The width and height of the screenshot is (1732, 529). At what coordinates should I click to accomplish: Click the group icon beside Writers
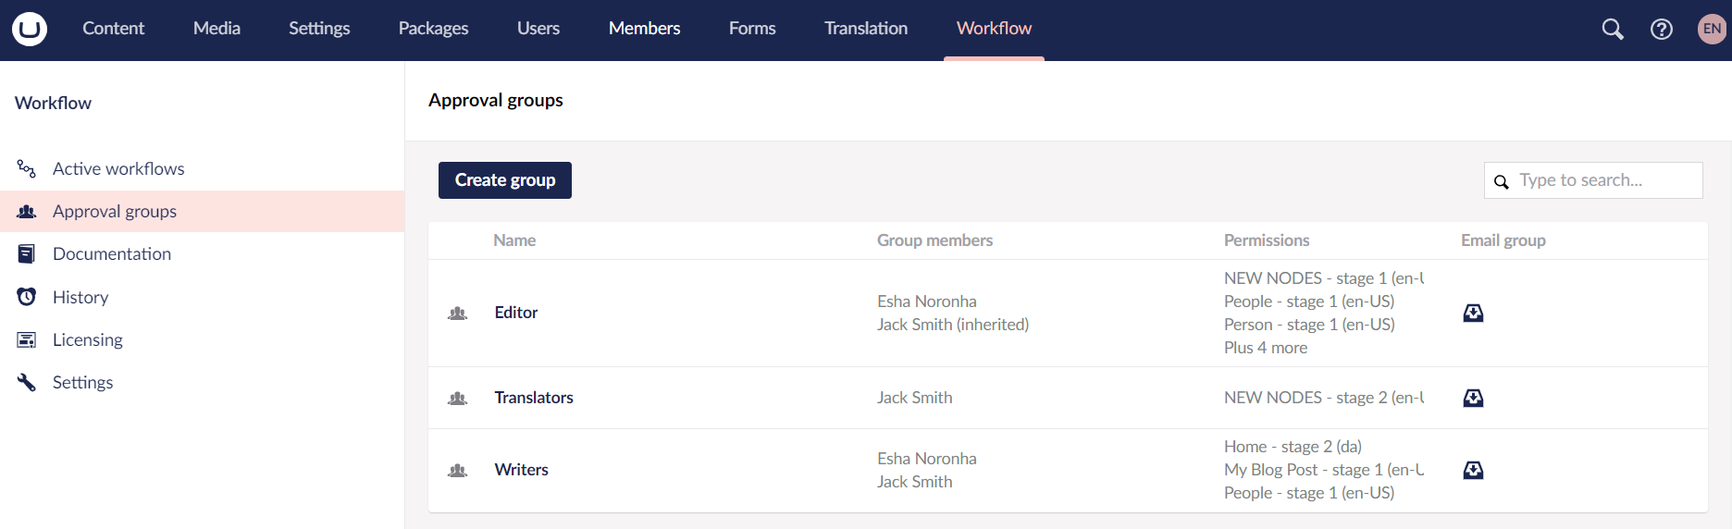click(x=457, y=471)
